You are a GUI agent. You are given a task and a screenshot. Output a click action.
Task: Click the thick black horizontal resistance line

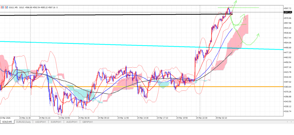[86, 15]
